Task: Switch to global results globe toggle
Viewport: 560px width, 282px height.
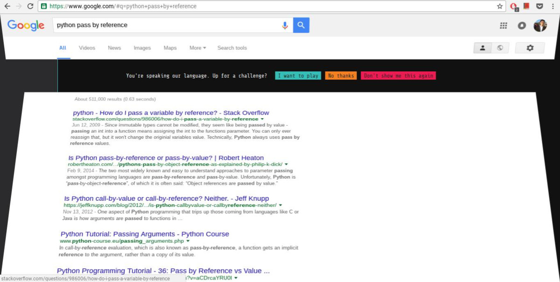Action: 500,48
